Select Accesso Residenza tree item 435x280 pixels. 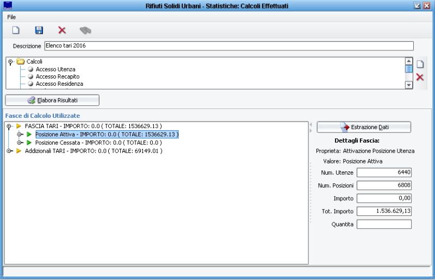59,84
